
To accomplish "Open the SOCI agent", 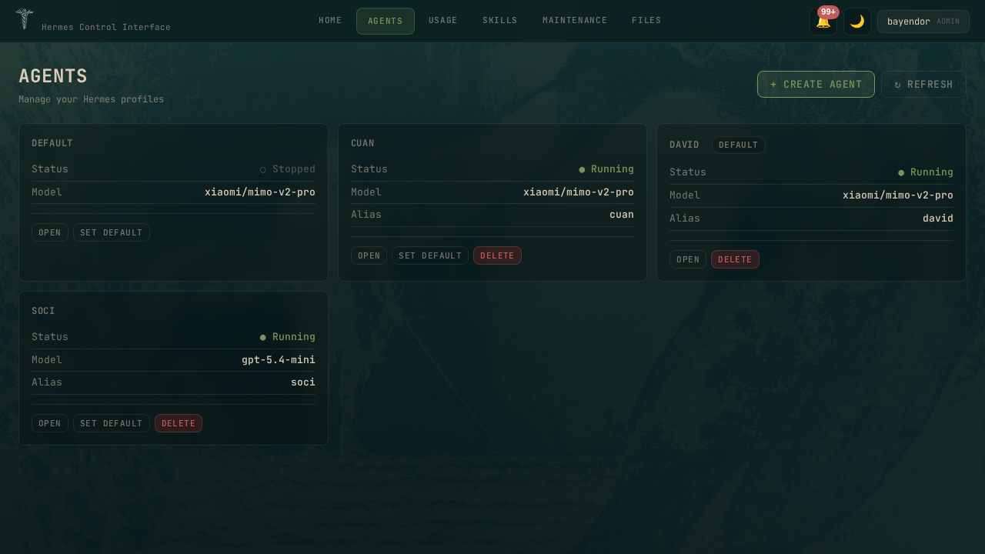I will [x=50, y=423].
